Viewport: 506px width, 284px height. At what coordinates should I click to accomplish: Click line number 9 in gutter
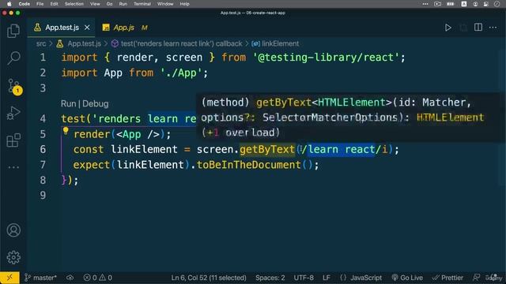click(43, 196)
